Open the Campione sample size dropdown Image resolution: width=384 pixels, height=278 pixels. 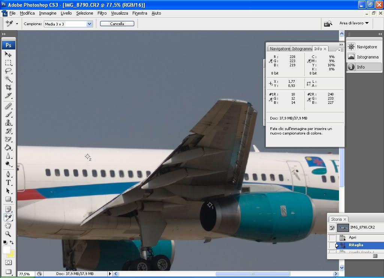[x=89, y=24]
